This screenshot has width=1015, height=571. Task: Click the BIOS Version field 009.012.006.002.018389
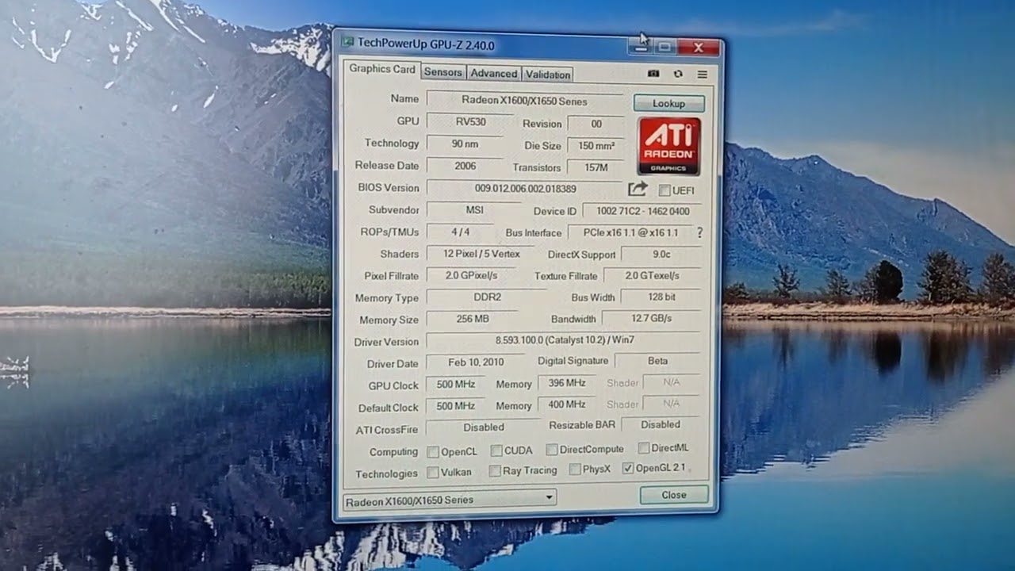525,189
